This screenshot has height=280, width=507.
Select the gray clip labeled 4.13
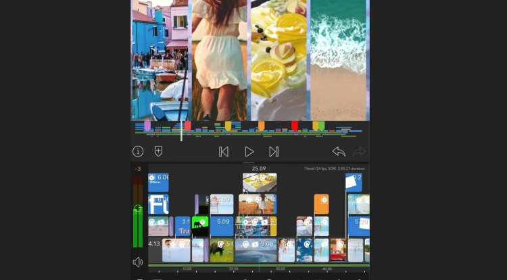(x=155, y=250)
